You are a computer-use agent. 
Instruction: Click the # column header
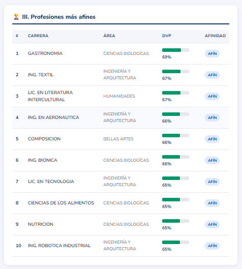(x=17, y=36)
